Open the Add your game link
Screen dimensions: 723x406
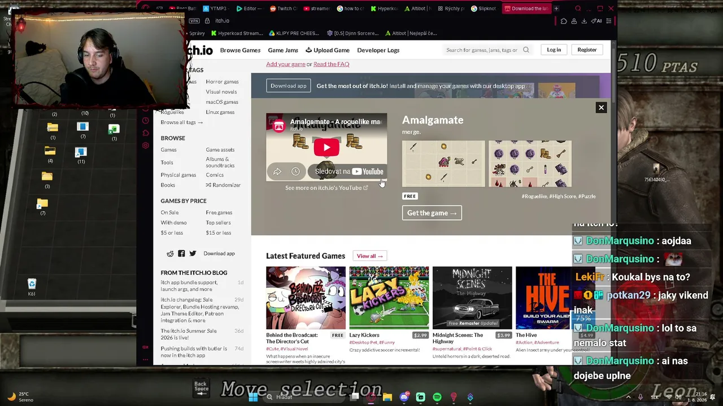pos(286,64)
